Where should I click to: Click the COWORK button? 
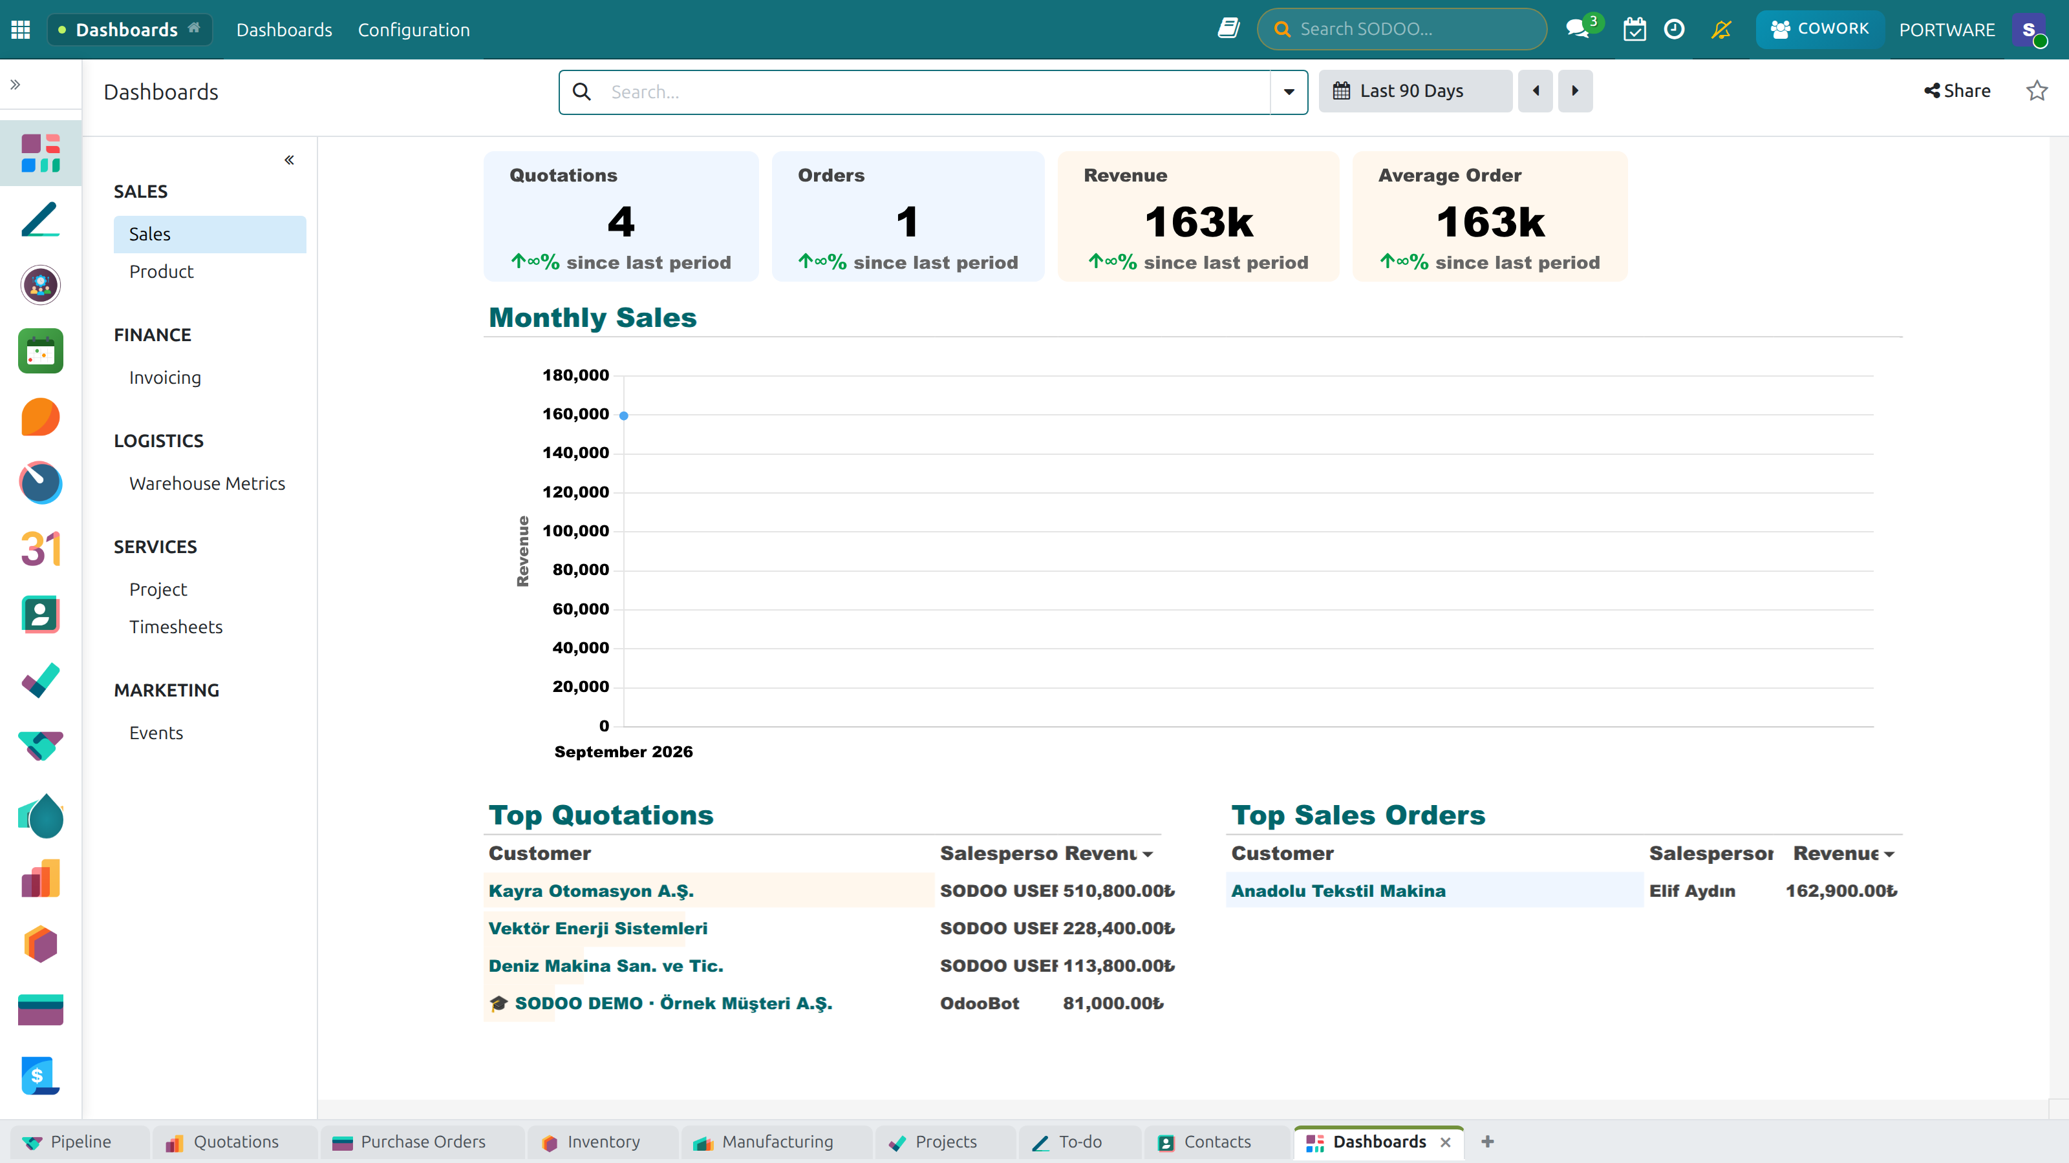[x=1819, y=29]
